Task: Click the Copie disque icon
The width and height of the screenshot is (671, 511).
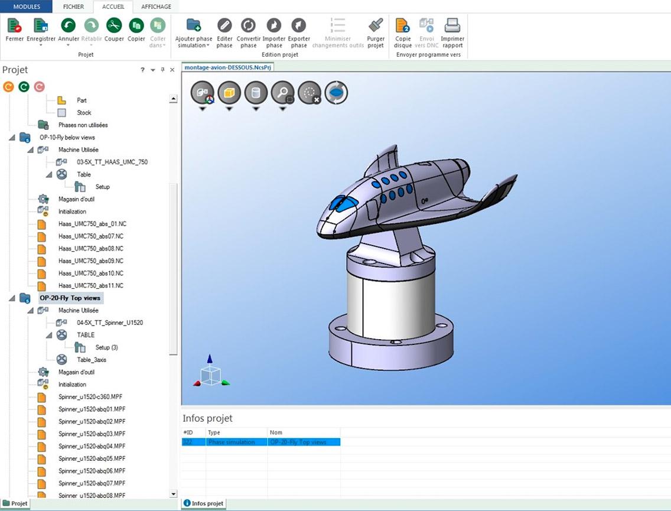Action: pyautogui.click(x=403, y=25)
